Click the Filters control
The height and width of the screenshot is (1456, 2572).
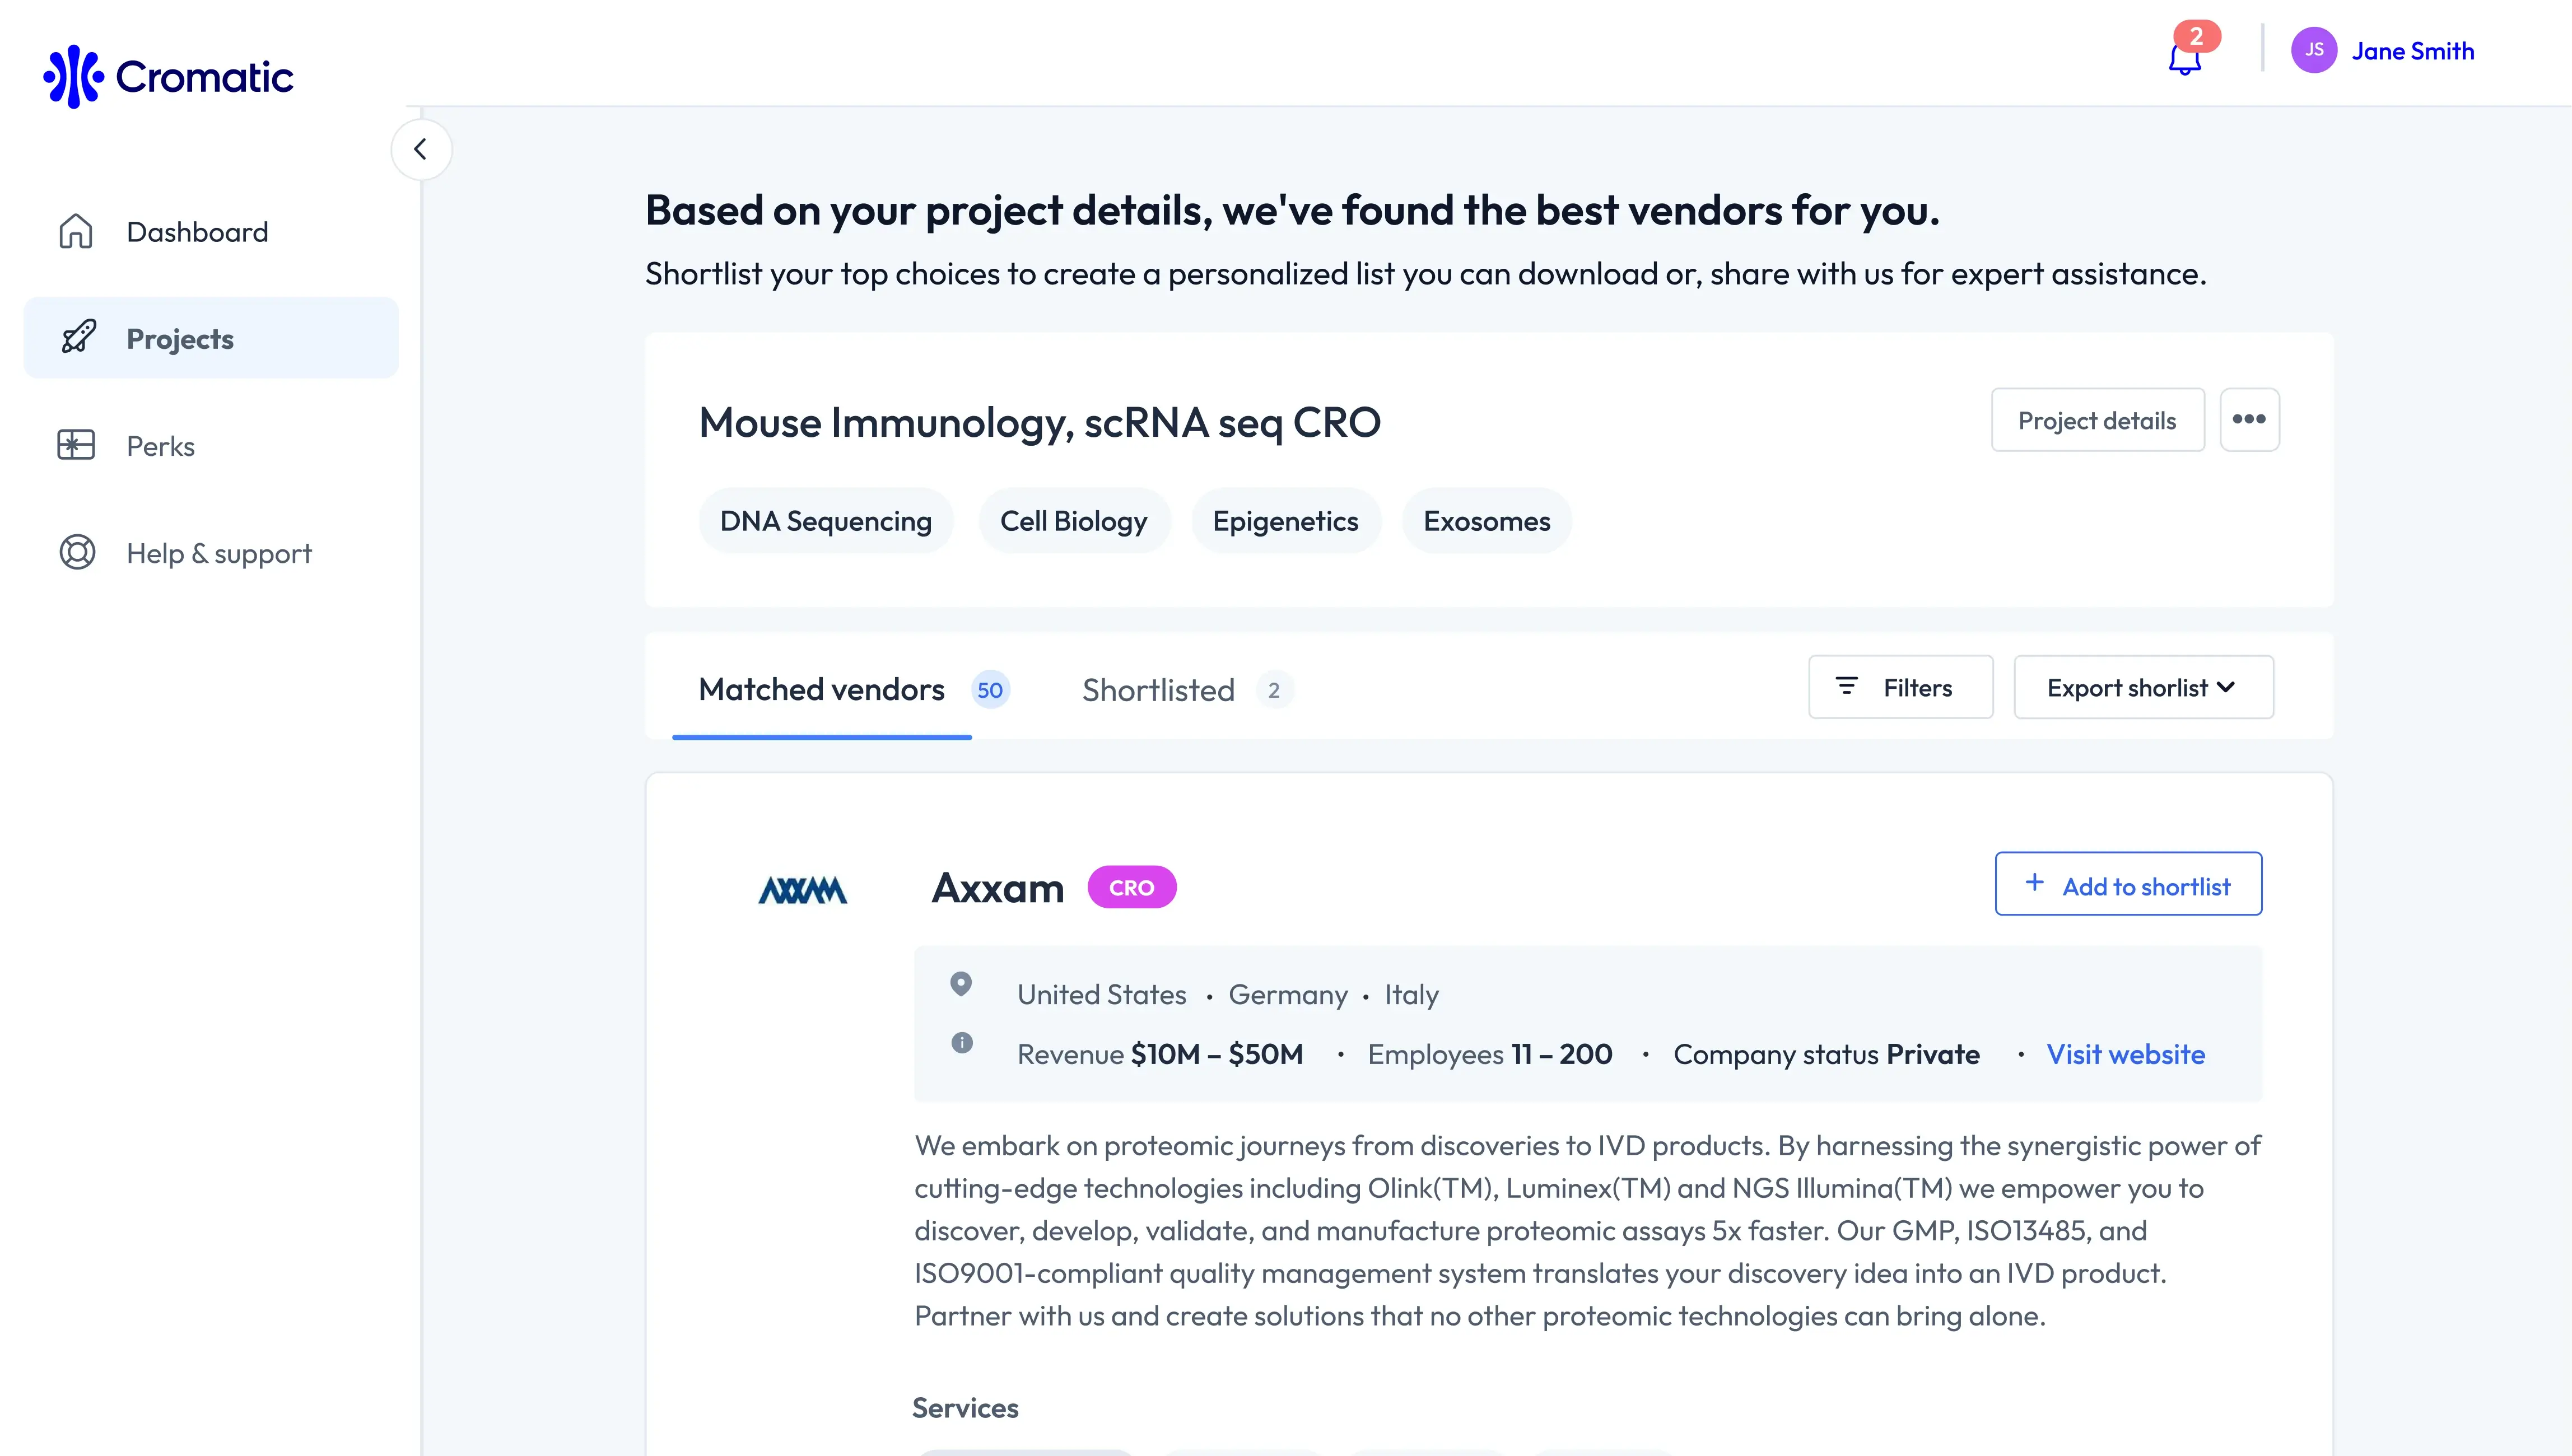1899,687
